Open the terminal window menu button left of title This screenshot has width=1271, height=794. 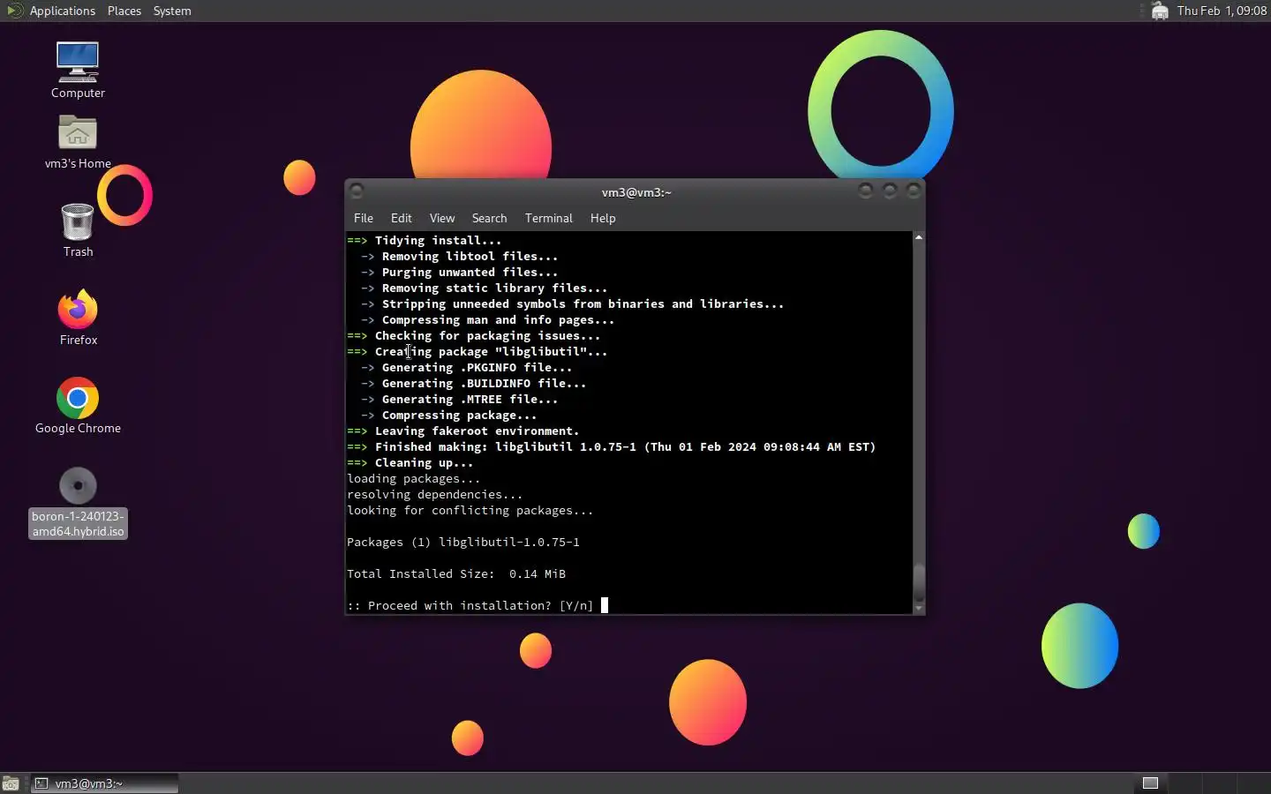pyautogui.click(x=357, y=191)
